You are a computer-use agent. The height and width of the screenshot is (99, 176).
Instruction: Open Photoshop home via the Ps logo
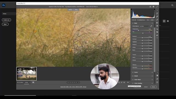point(4,5)
